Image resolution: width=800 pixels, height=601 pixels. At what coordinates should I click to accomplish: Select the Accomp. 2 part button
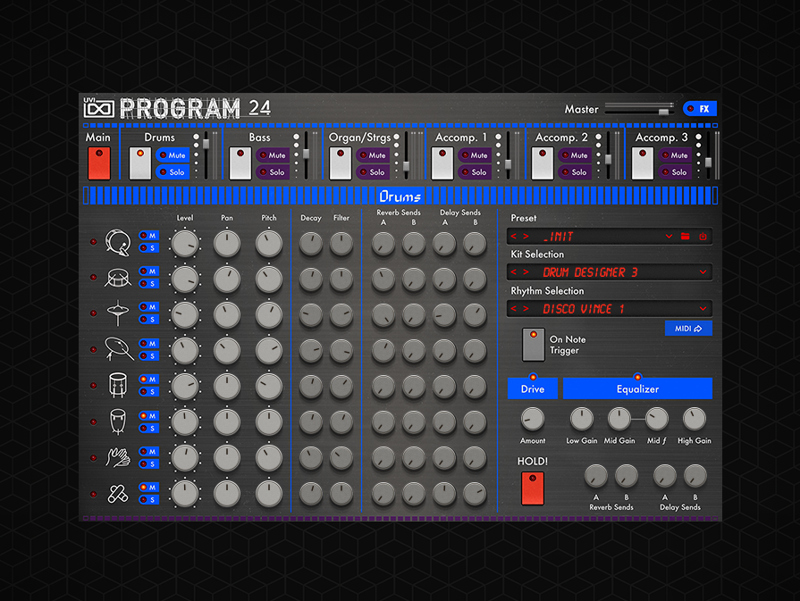tap(543, 163)
